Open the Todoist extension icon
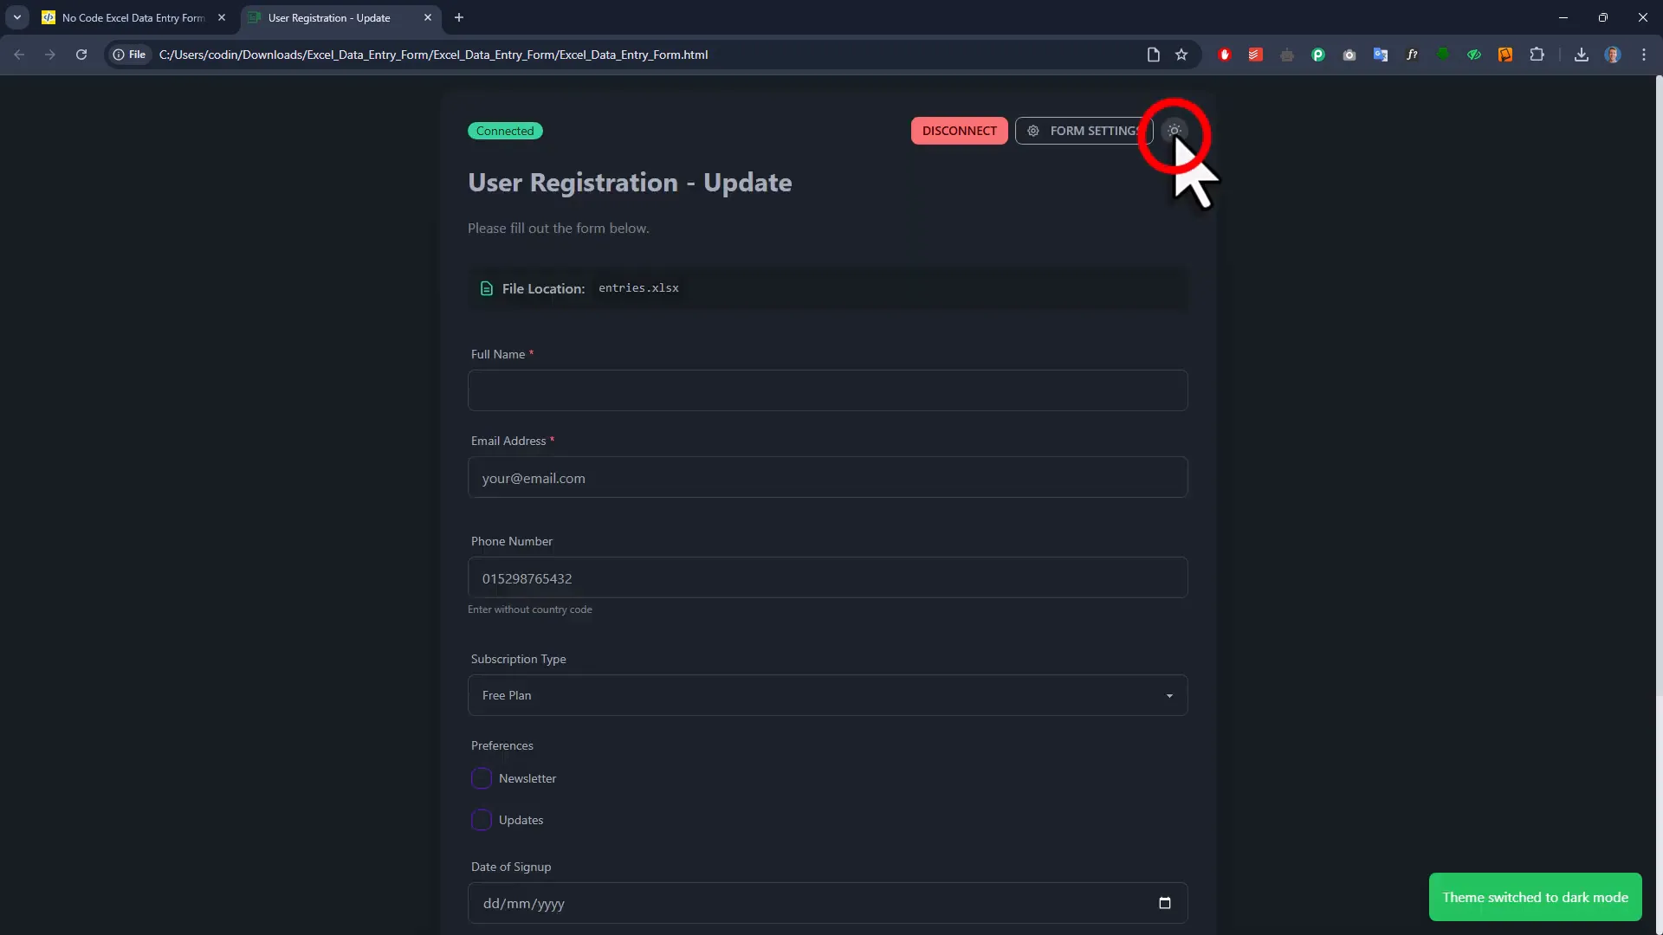 (1256, 55)
